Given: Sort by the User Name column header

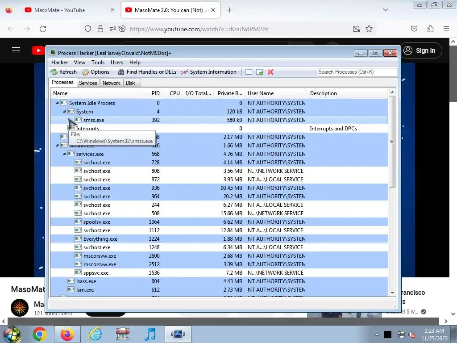Looking at the screenshot, I should point(276,93).
